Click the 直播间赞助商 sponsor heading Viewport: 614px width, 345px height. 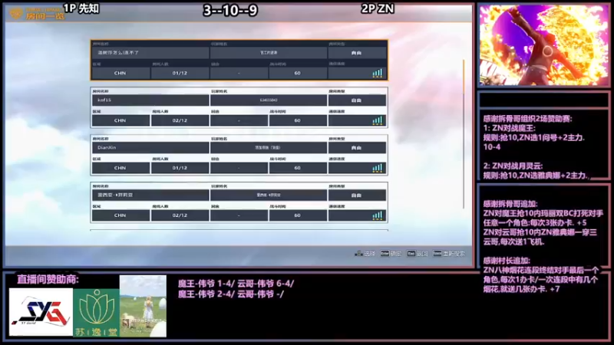click(48, 279)
